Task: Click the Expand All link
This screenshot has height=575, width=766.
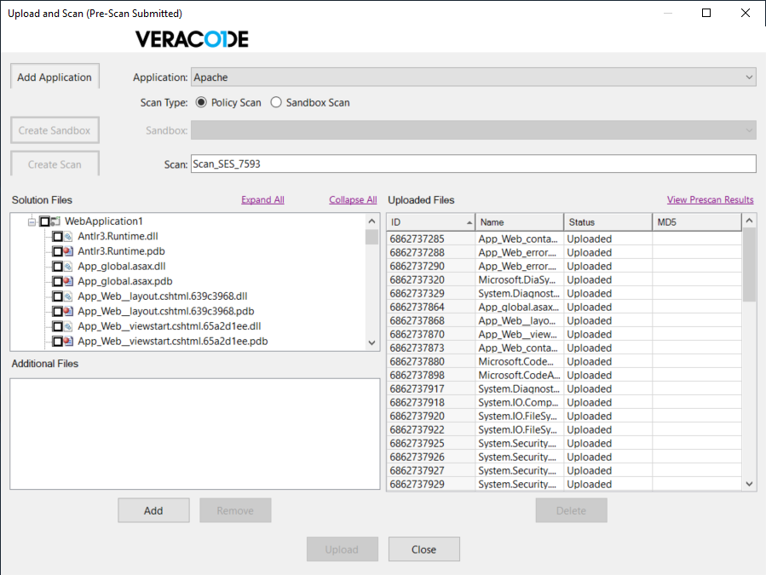Action: click(x=262, y=199)
